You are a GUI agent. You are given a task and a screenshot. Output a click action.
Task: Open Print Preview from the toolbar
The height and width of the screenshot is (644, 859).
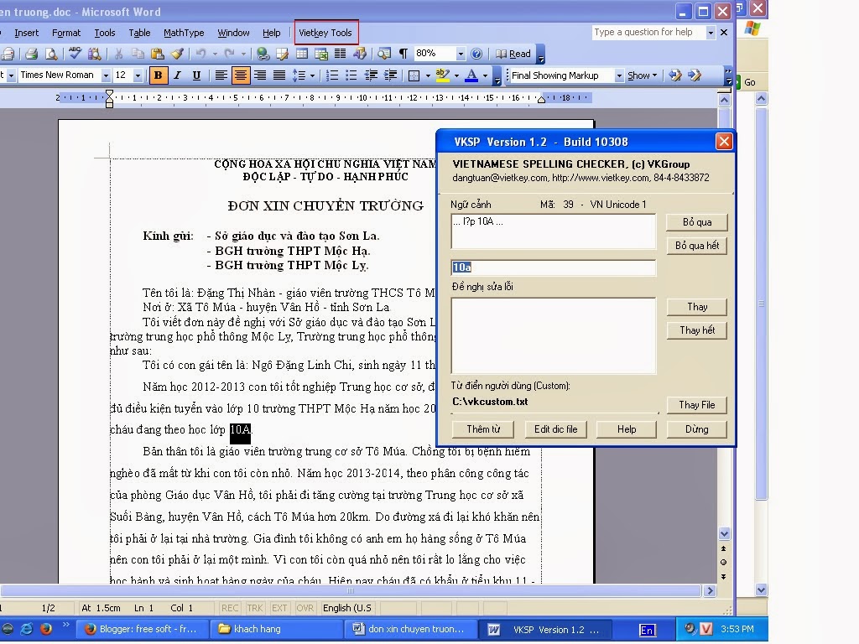(50, 54)
